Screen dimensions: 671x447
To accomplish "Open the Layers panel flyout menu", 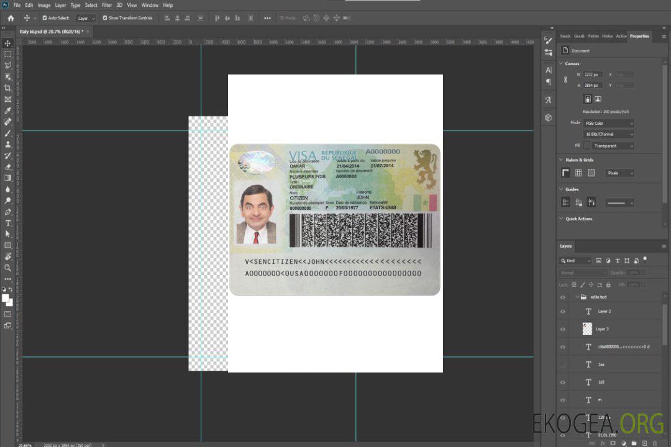I will pyautogui.click(x=664, y=246).
